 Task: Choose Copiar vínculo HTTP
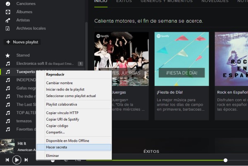74,113
